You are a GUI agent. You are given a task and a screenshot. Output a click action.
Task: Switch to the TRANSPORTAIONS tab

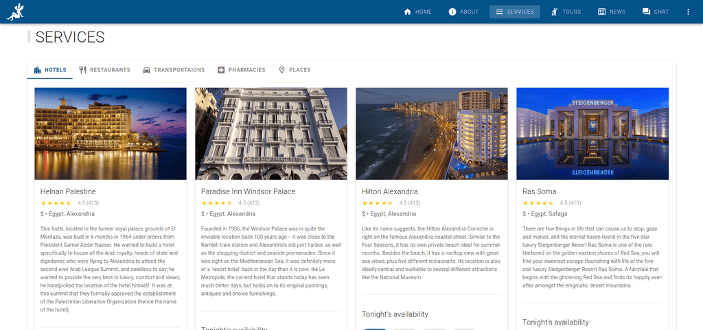pyautogui.click(x=174, y=70)
